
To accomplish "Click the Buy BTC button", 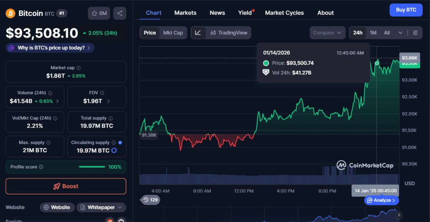I will (x=406, y=10).
